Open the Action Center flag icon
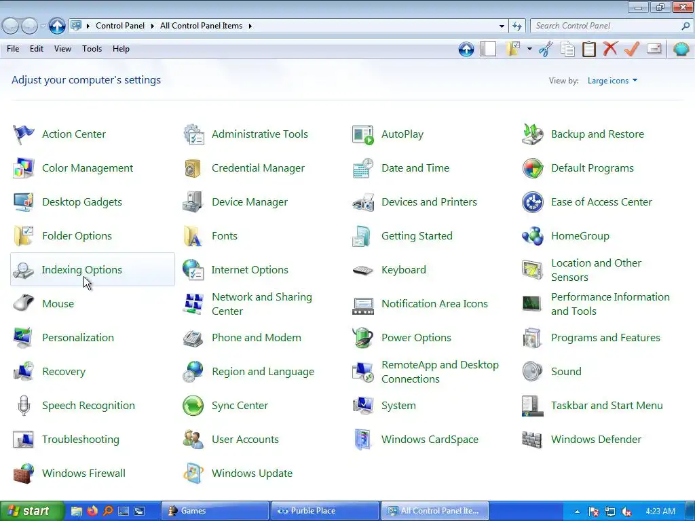Viewport: 695px width, 521px height. click(24, 134)
